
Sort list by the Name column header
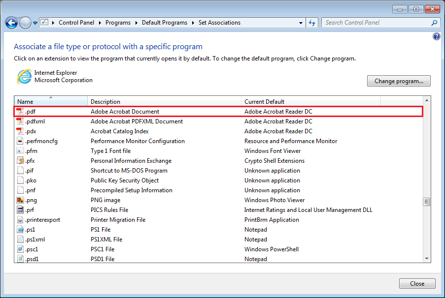click(x=51, y=101)
